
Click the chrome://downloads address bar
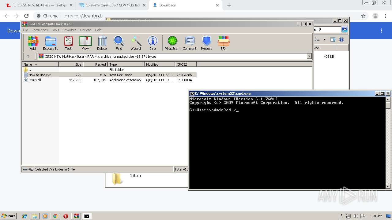click(196, 16)
